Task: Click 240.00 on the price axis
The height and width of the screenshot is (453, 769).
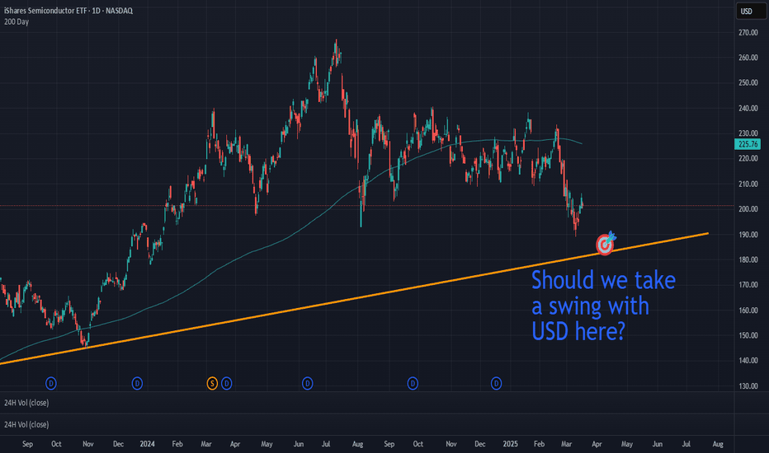Action: [748, 108]
